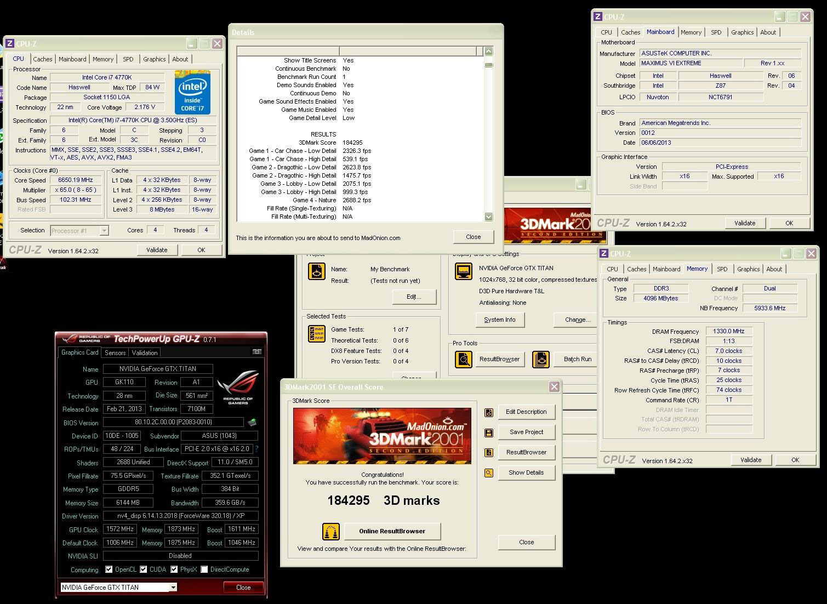Open the SPD tab in the CPU-Z Mainboard window
This screenshot has height=604, width=827.
(x=716, y=32)
